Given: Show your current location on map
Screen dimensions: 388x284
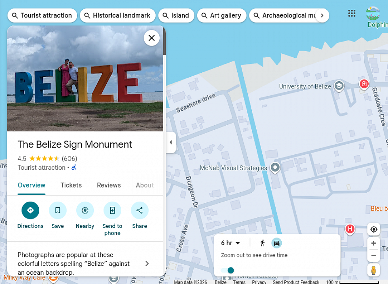Looking at the screenshot, I should point(373,229).
